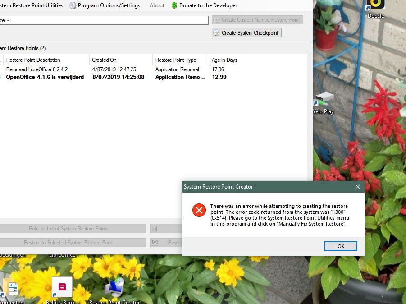Click the restore point name input field
Viewport: 406px width, 304px height.
click(104, 20)
